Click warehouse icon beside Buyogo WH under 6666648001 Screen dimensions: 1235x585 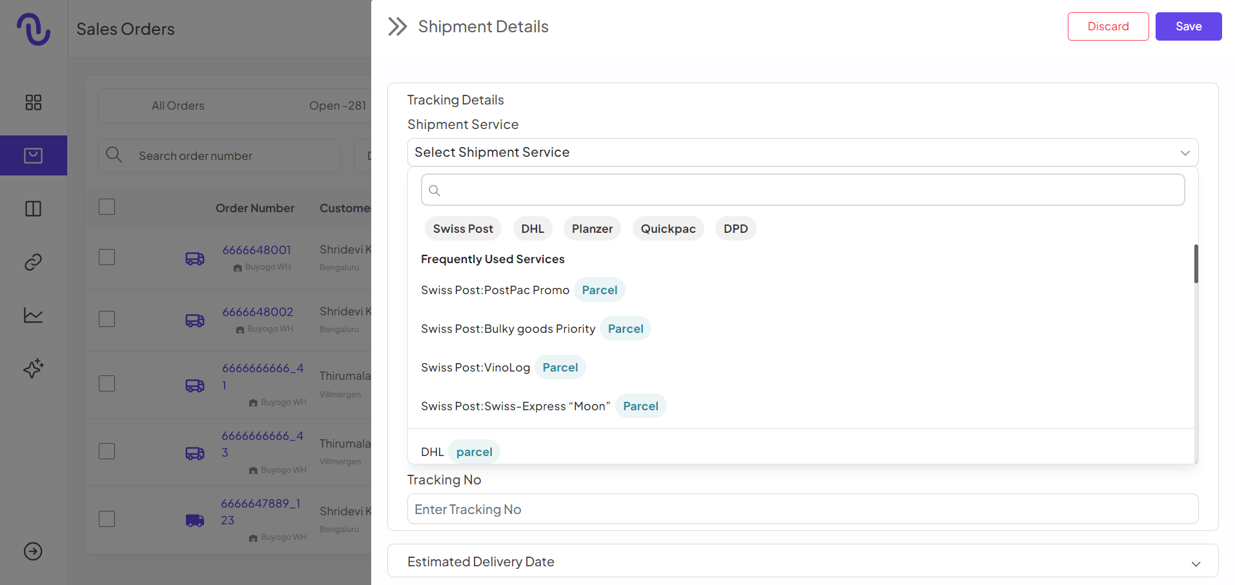pyautogui.click(x=238, y=268)
